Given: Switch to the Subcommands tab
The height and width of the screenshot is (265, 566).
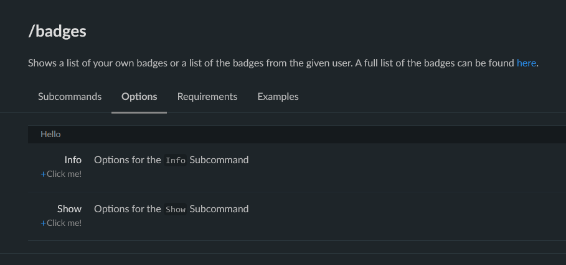Looking at the screenshot, I should (70, 97).
